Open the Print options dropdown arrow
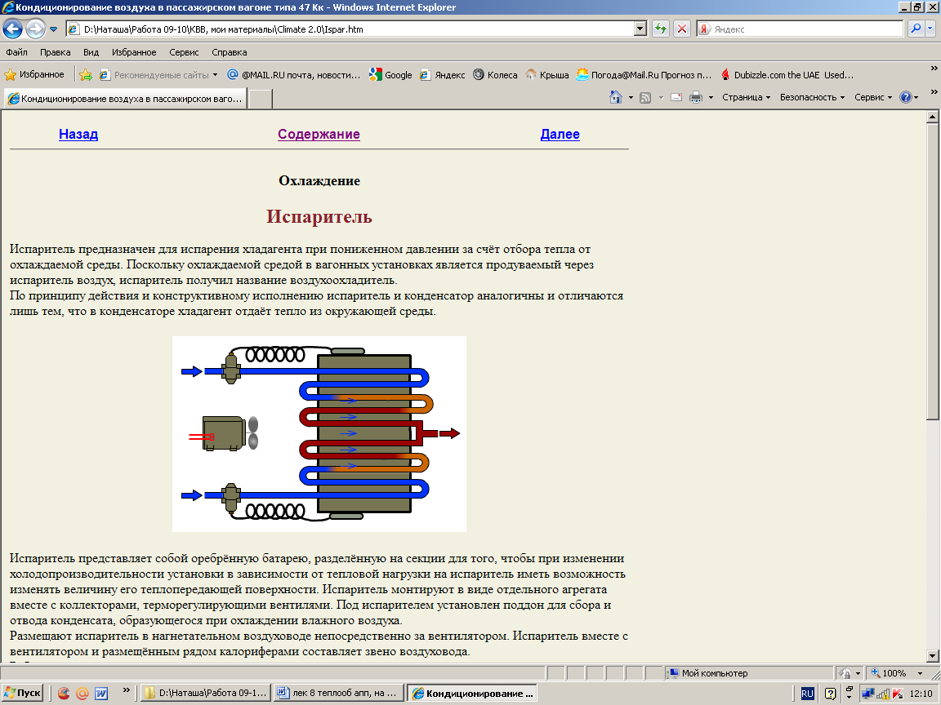This screenshot has width=941, height=705. (x=711, y=98)
